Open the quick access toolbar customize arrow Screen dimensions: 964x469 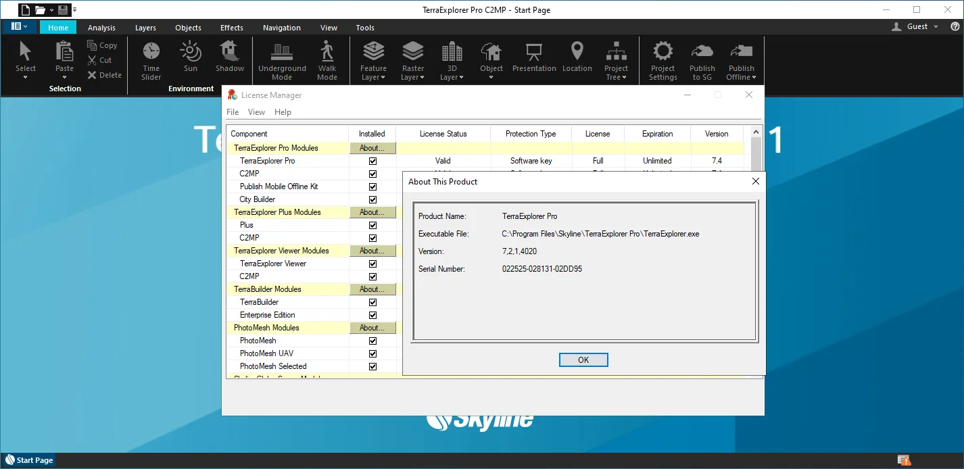(74, 10)
